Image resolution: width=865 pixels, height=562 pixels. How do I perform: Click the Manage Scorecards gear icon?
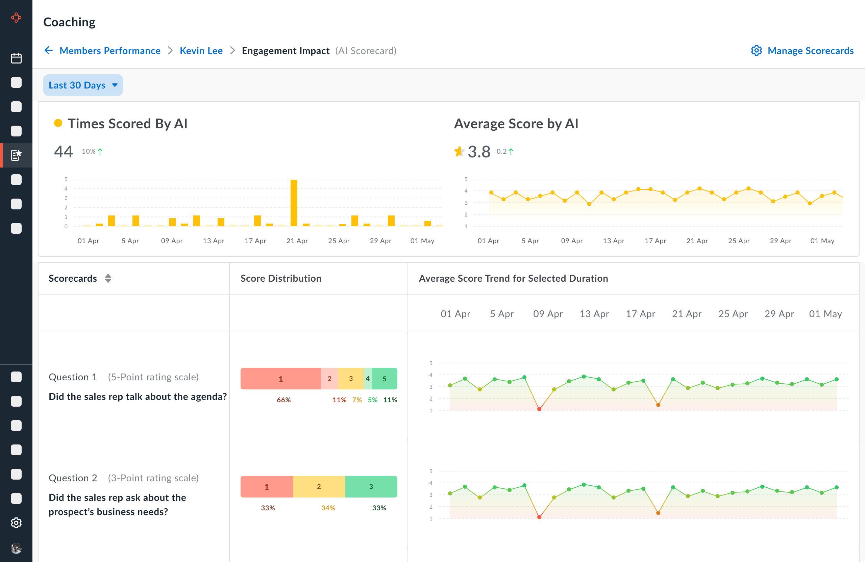[756, 51]
